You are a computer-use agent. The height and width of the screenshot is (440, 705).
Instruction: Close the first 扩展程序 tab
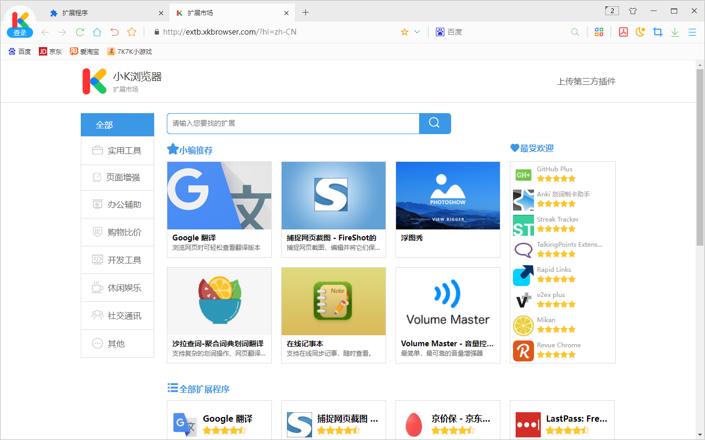tap(161, 13)
